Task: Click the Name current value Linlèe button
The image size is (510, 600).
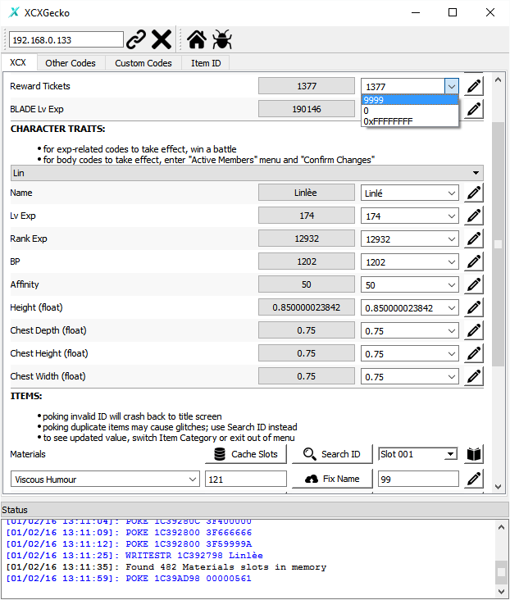Action: [307, 193]
